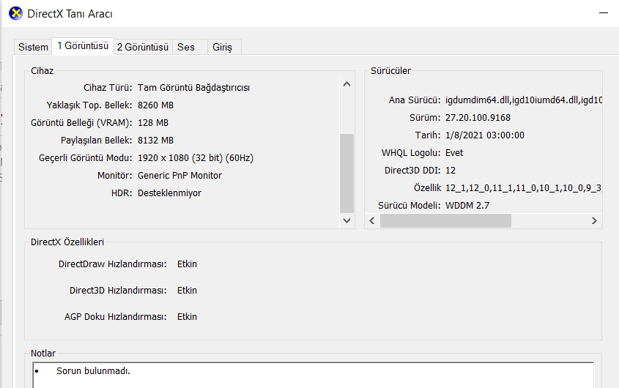Click the Sürücüler horizontal scrollbar thumb
The image size is (619, 388).
point(445,220)
